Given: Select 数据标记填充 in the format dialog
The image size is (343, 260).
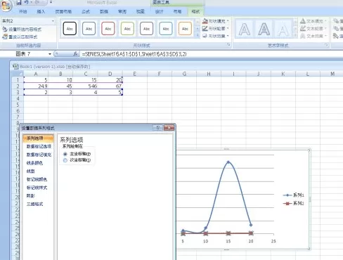Looking at the screenshot, I should pos(39,155).
